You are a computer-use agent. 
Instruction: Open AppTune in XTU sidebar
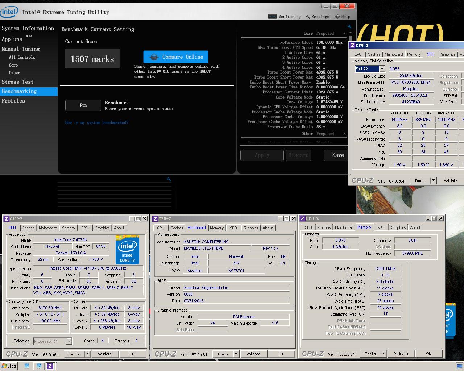[12, 39]
